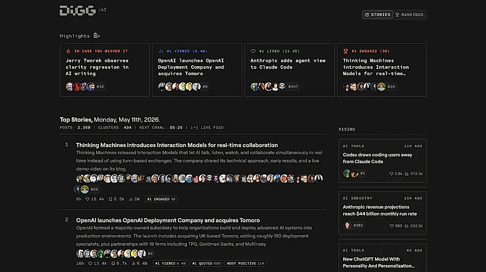The image size is (486, 272).
Task: Click the /AI section label beside logo
Action: tap(103, 10)
